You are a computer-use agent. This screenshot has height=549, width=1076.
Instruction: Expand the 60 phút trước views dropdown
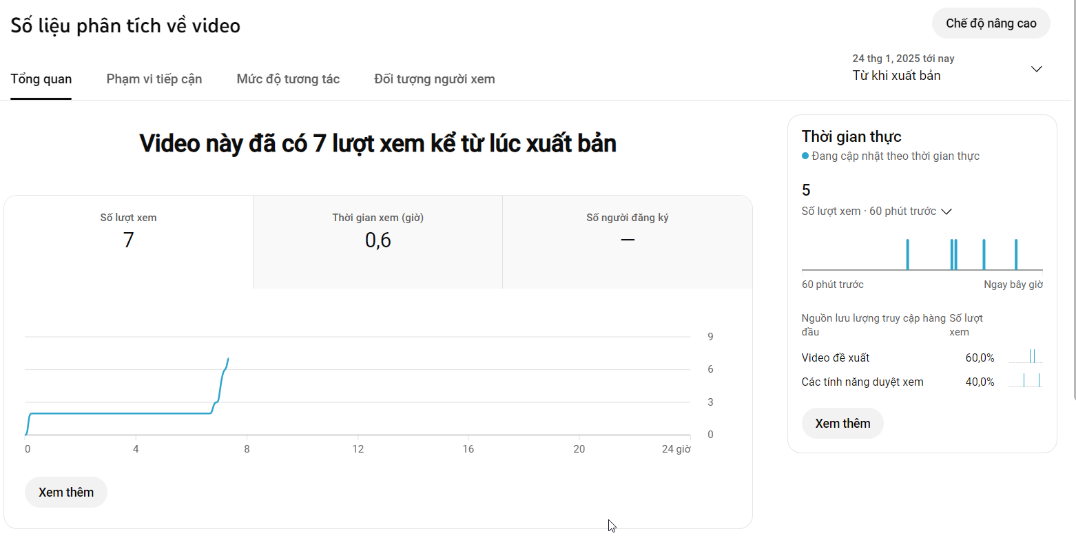tap(946, 211)
